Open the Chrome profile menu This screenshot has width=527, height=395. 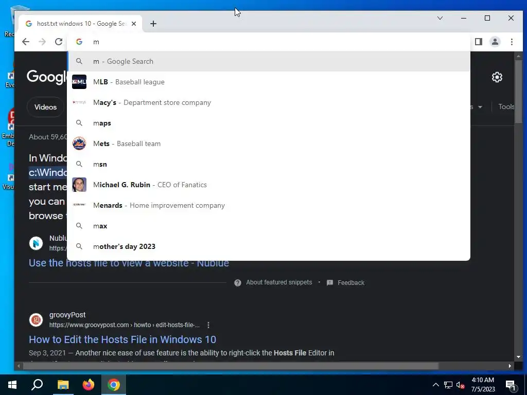(495, 42)
